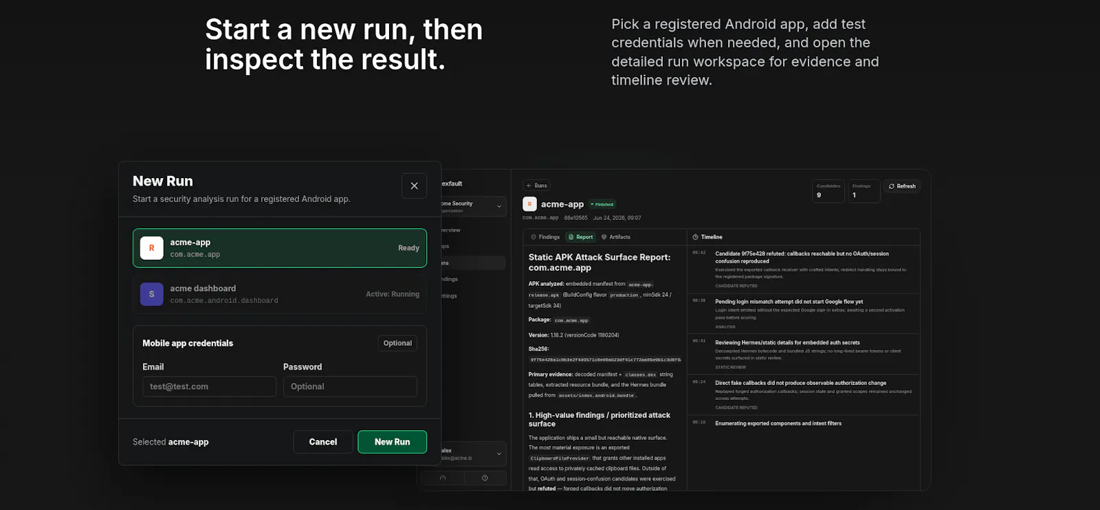
Task: Click the Active: Running status text
Action: 393,294
